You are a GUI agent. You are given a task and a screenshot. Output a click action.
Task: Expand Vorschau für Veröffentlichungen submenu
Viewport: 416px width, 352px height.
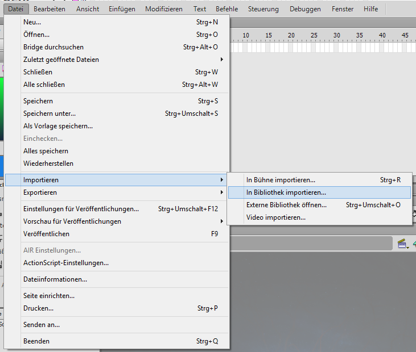pyautogui.click(x=117, y=221)
